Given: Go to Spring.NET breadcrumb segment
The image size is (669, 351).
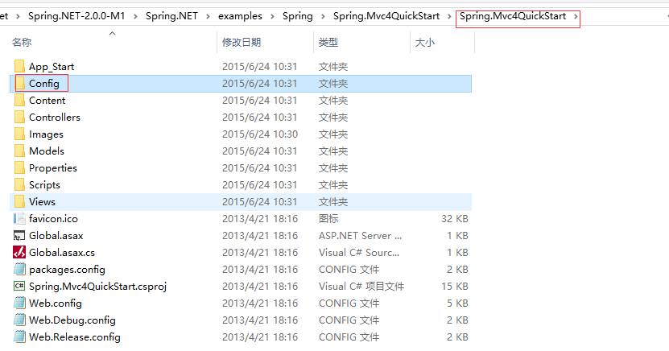Looking at the screenshot, I should 171,16.
